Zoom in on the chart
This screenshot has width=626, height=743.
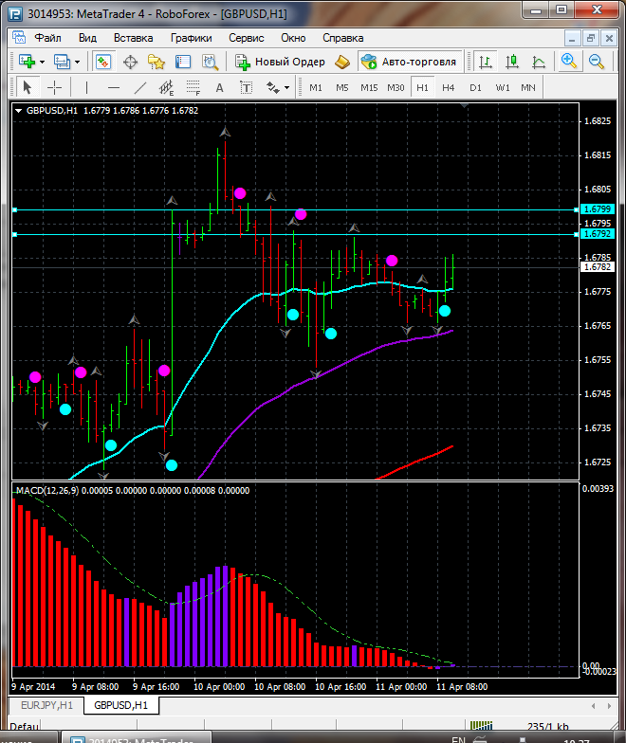569,62
